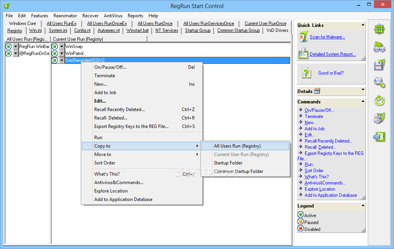Click the printer with leaf icon
This screenshot has width=394, height=249.
click(379, 118)
